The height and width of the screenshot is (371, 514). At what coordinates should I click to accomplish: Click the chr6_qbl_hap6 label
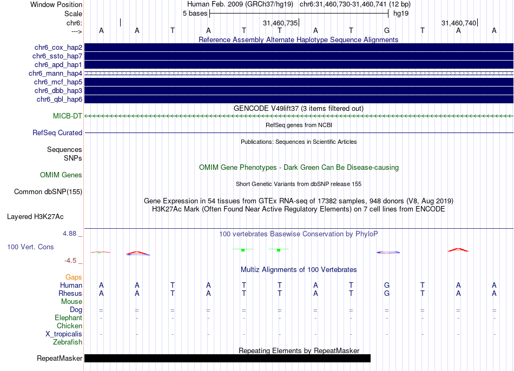pos(60,99)
